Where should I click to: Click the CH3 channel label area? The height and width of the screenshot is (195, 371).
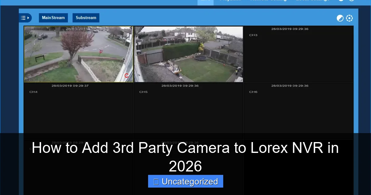point(253,35)
